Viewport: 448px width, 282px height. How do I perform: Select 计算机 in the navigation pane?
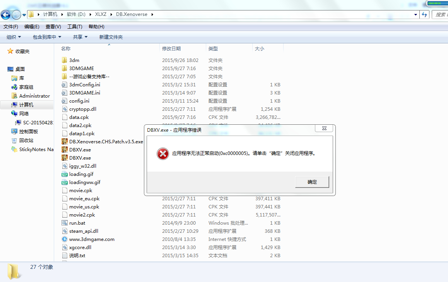pyautogui.click(x=26, y=105)
